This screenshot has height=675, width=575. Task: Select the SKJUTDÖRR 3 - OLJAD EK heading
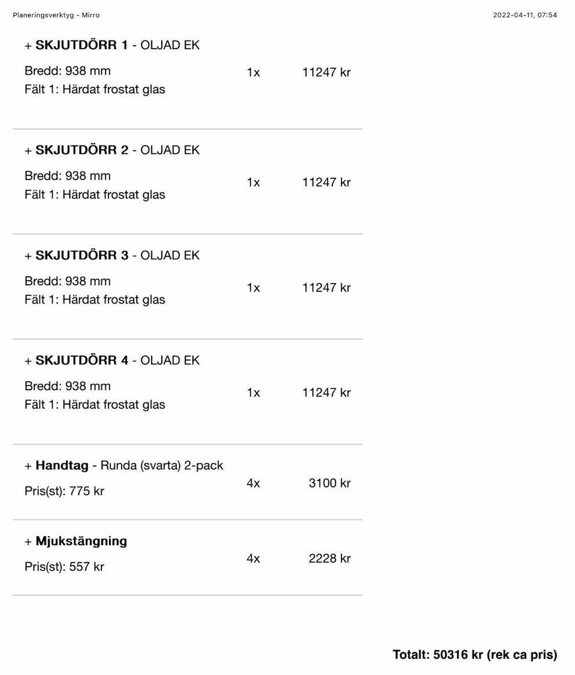point(117,256)
